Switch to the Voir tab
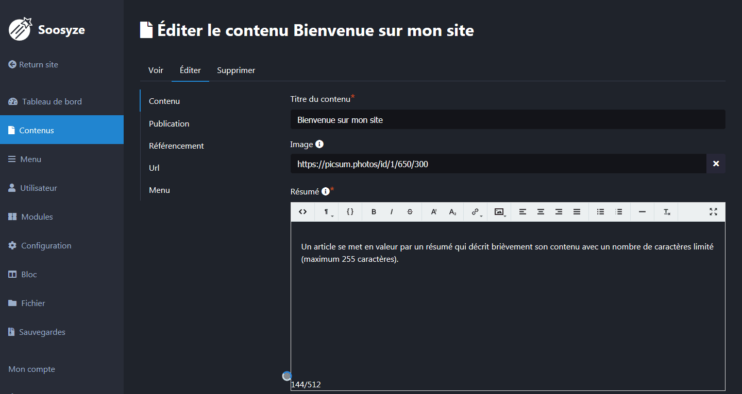Viewport: 742px width, 394px height. click(x=156, y=70)
